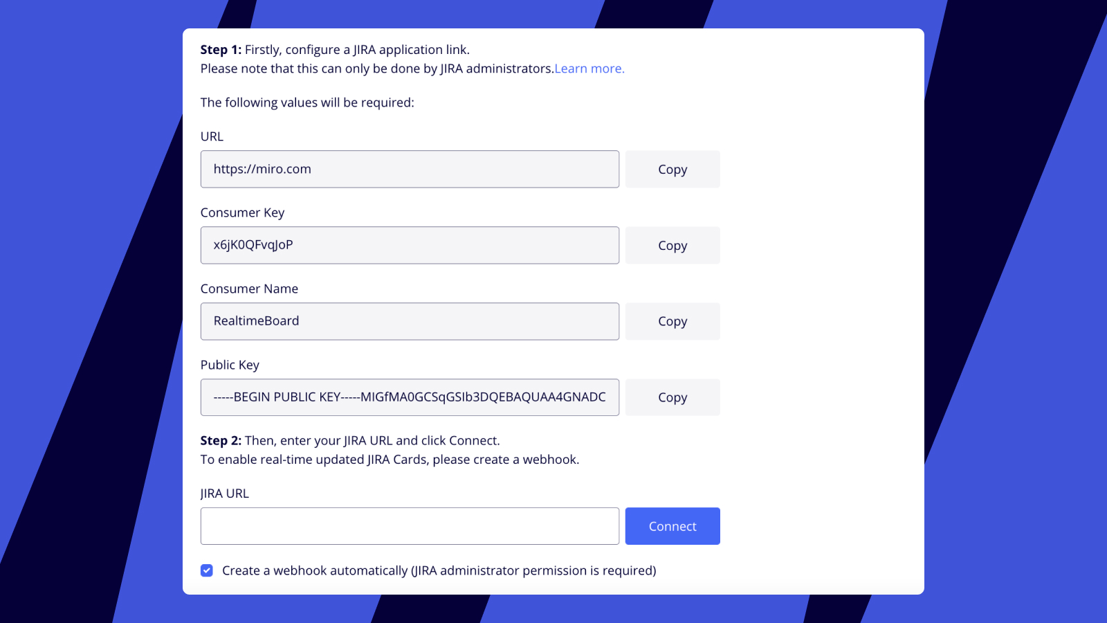Click the 'Consumer Key' label

click(242, 213)
